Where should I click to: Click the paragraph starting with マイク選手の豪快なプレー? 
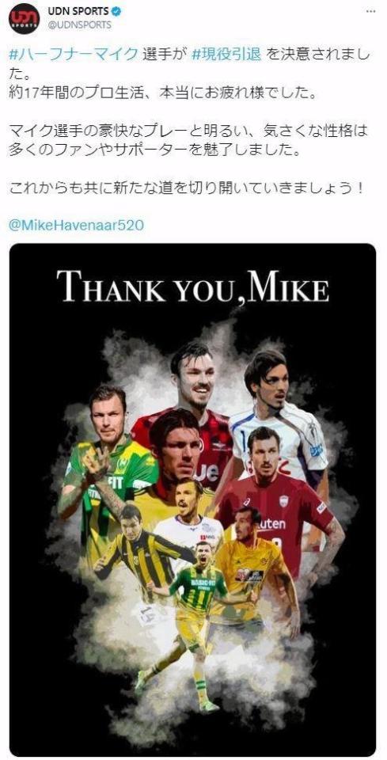point(188,141)
